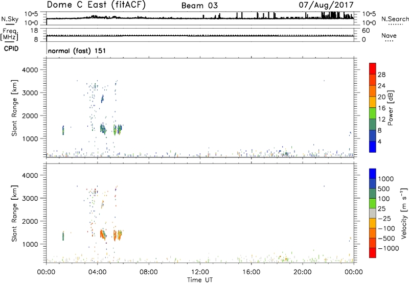Click the gray -25 to 25 velocity colorbar segment
The height and width of the screenshot is (283, 409).
coord(373,213)
